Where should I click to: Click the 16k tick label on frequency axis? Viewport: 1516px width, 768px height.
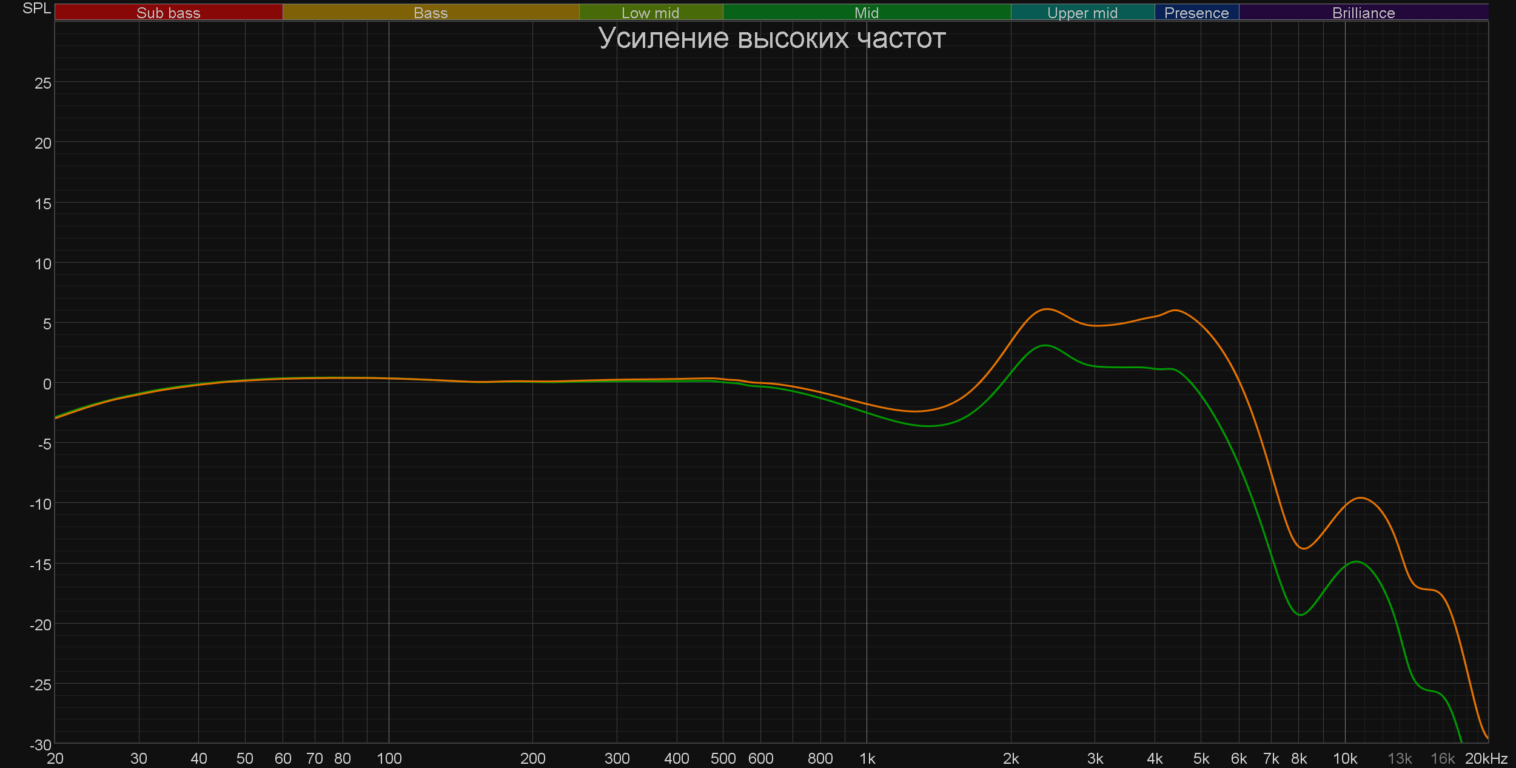click(1442, 758)
